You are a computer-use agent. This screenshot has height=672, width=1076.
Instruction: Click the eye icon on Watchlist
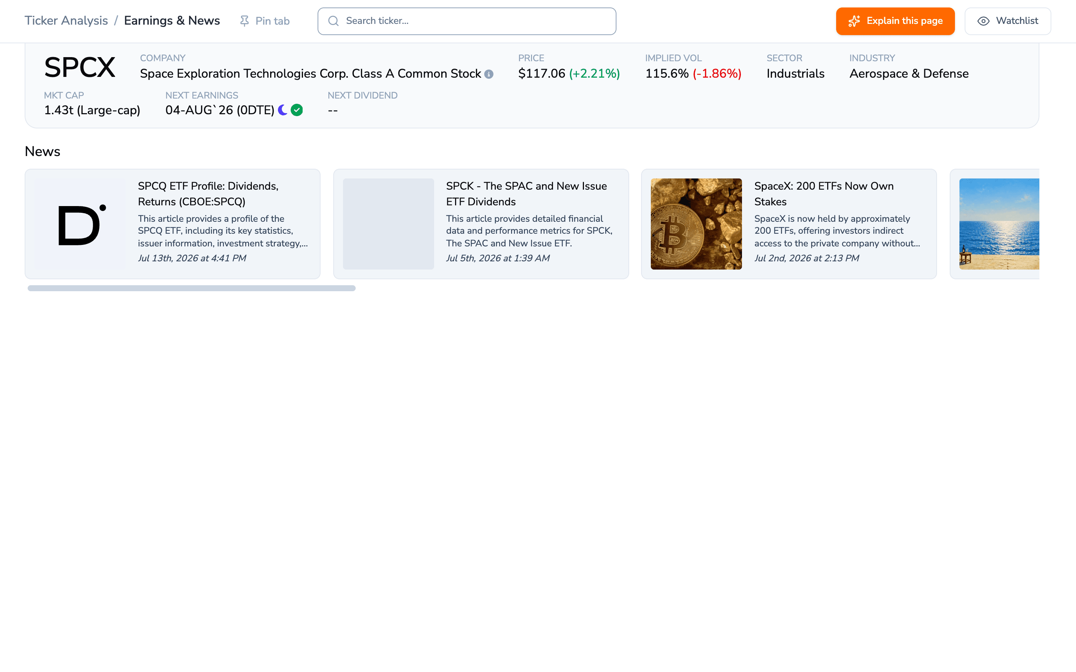click(x=983, y=21)
